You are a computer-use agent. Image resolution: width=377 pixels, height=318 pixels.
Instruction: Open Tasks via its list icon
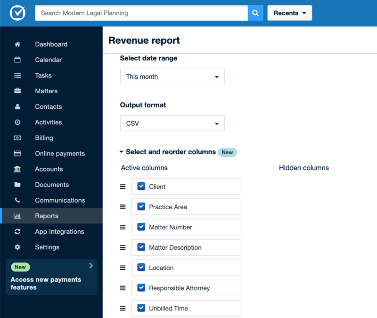(17, 75)
